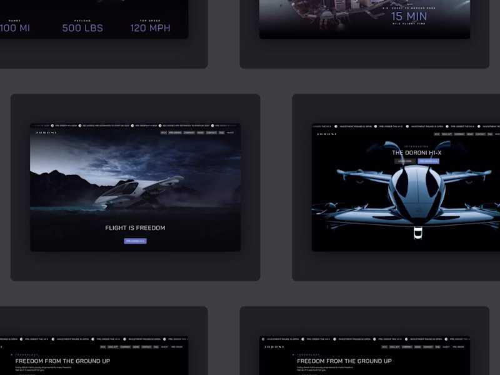Open FAQ nav item in Flight Is Freedom mockup
Viewport: 500px width, 375px height.
click(x=221, y=132)
